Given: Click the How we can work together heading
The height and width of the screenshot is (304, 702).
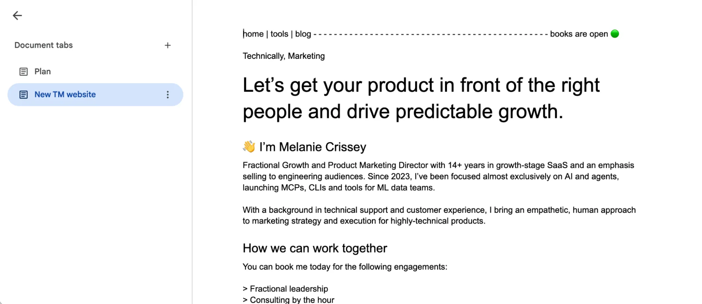Looking at the screenshot, I should (x=314, y=248).
